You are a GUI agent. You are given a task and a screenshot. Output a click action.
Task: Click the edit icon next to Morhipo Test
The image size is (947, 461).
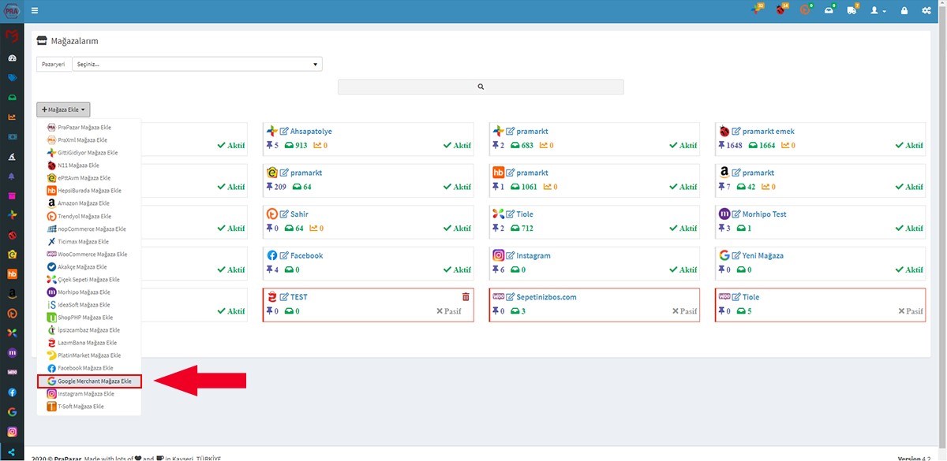tap(736, 214)
